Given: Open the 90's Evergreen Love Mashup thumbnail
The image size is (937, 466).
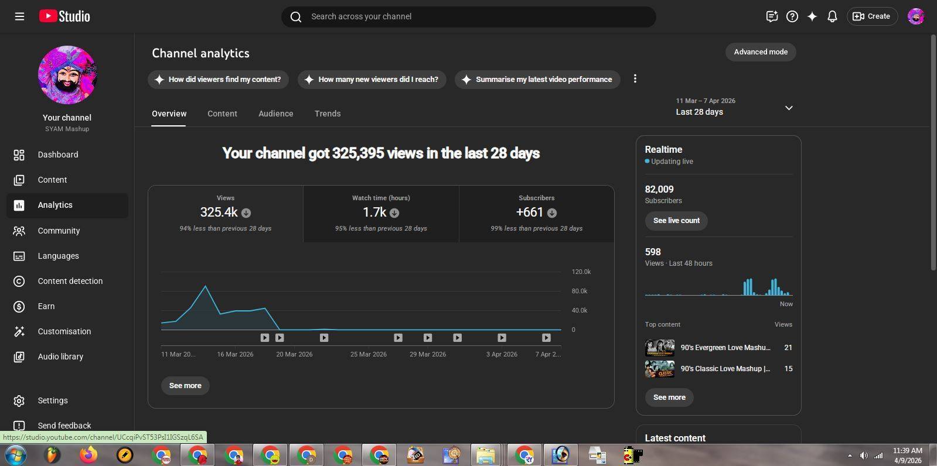Looking at the screenshot, I should 659,348.
